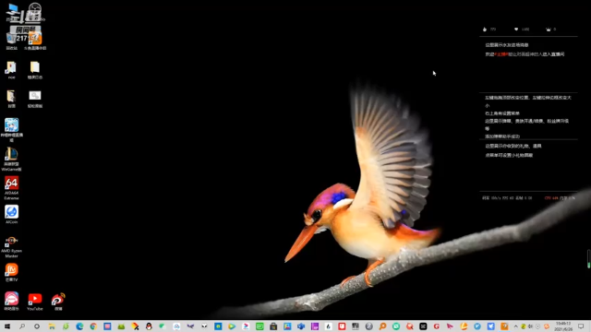
Task: Open the YouTube desktop shortcut
Action: [x=35, y=302]
